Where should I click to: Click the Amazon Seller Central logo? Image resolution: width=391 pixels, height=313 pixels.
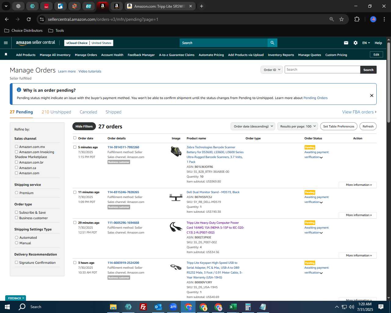(x=35, y=43)
